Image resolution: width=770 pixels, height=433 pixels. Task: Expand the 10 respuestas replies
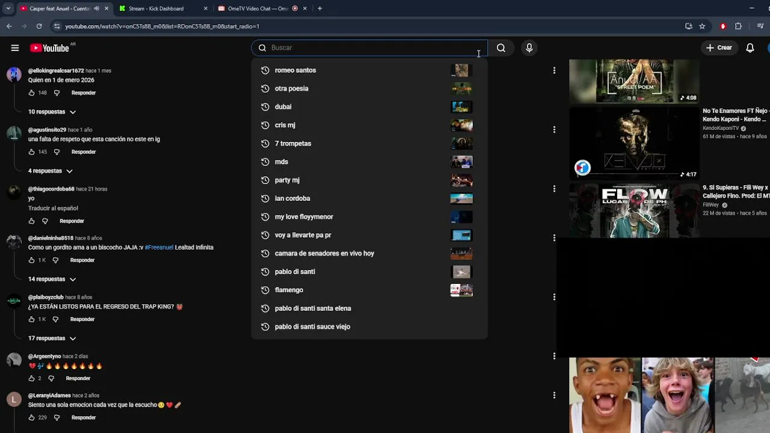[x=52, y=112]
